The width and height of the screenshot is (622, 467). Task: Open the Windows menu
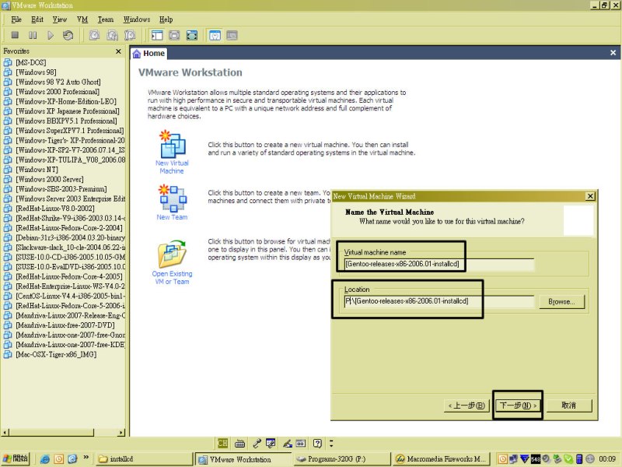tap(137, 19)
